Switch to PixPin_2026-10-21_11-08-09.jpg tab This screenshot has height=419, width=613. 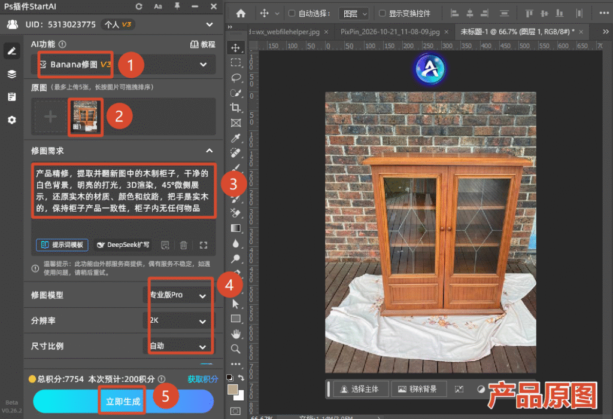(390, 32)
